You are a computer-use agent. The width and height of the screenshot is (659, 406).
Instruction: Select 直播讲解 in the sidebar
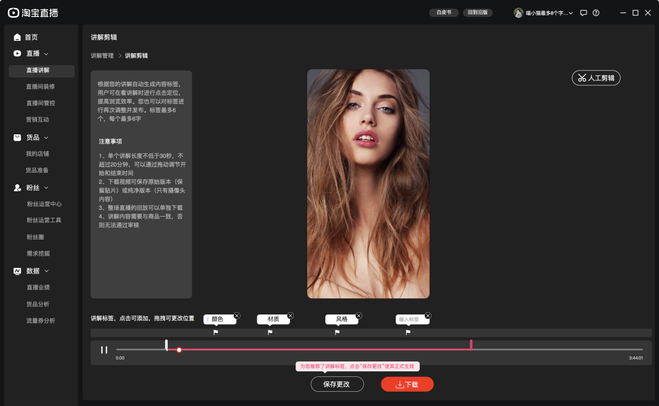pyautogui.click(x=41, y=71)
